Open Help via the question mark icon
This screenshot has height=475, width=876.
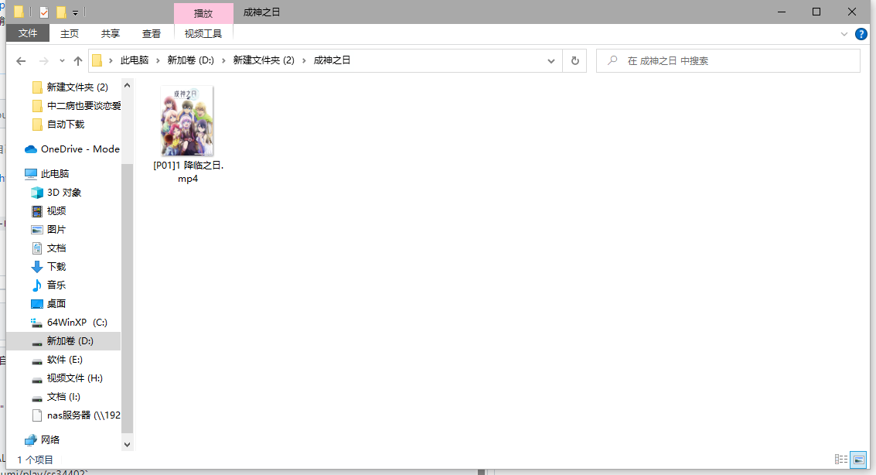[x=861, y=33]
